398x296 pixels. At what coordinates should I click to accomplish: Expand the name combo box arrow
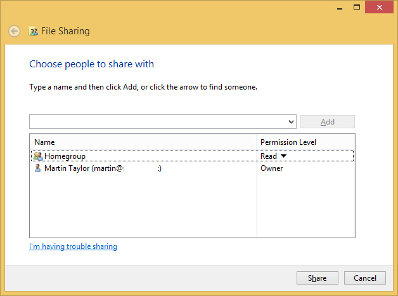tap(291, 122)
